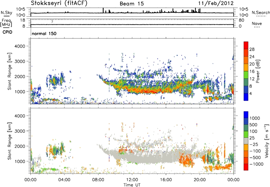
Task: Click the '80' Nave tick label
Action: click(x=241, y=20)
